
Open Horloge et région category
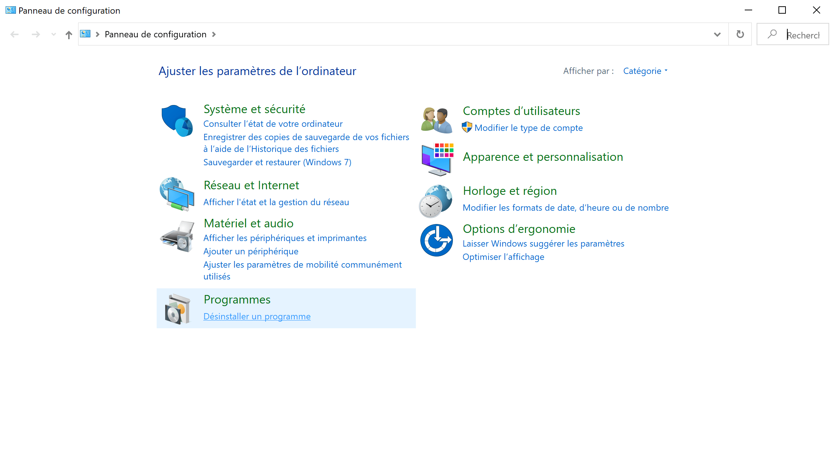click(510, 191)
